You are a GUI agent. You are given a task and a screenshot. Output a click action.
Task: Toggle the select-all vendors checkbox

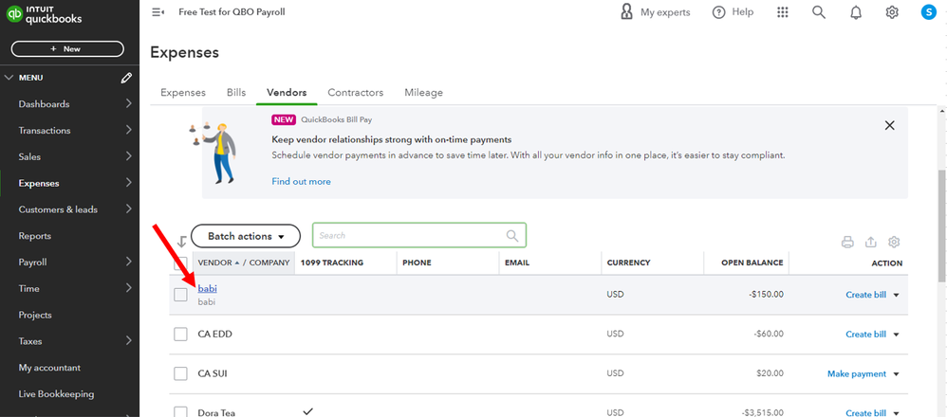[x=180, y=263]
